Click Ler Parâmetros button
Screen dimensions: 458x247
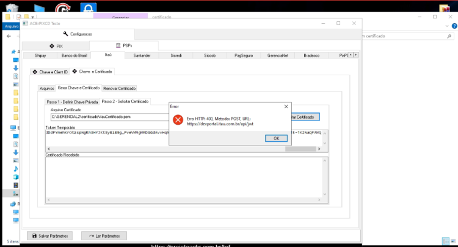[104, 236]
